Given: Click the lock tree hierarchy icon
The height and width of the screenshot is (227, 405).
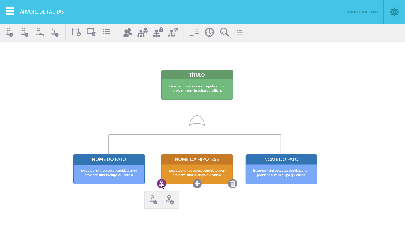Looking at the screenshot, I should [x=158, y=32].
